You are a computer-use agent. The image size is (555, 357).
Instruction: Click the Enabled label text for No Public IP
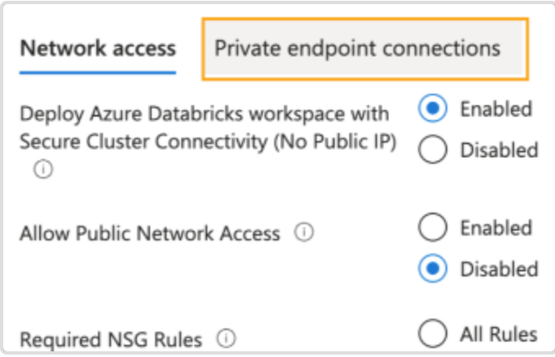(x=496, y=108)
